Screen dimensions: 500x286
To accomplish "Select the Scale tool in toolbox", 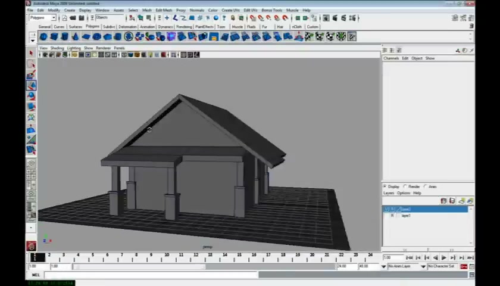I will pos(31,107).
